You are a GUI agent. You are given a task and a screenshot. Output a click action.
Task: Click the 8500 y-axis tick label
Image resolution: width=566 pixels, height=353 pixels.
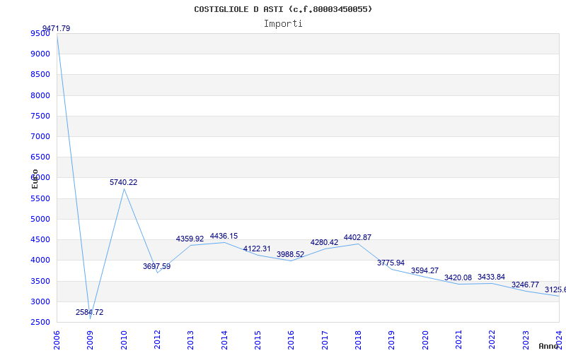pos(40,75)
